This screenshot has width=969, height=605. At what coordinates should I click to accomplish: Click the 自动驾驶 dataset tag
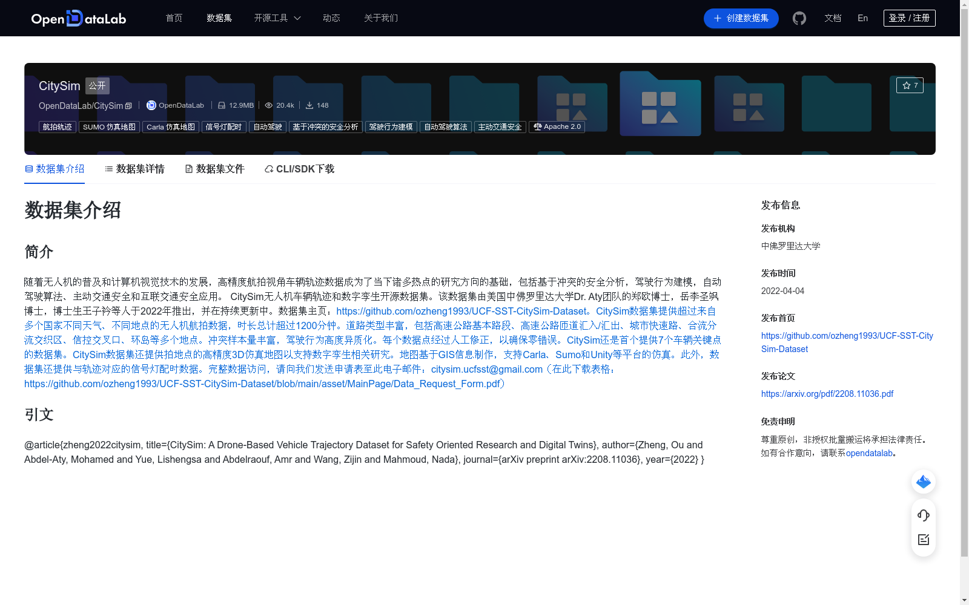pos(268,127)
